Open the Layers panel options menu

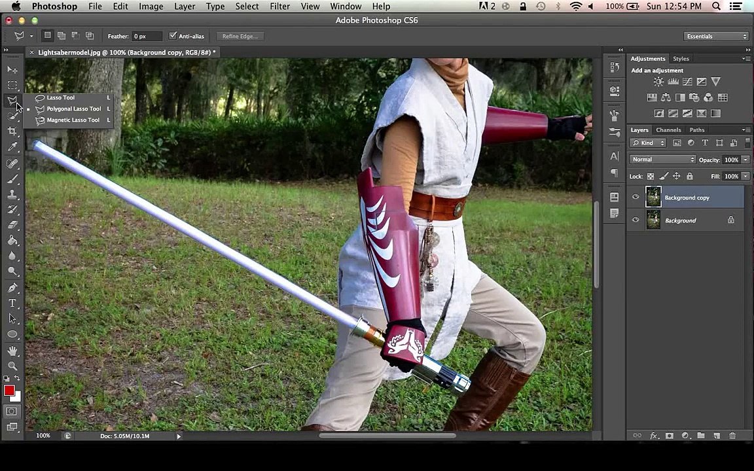(746, 130)
